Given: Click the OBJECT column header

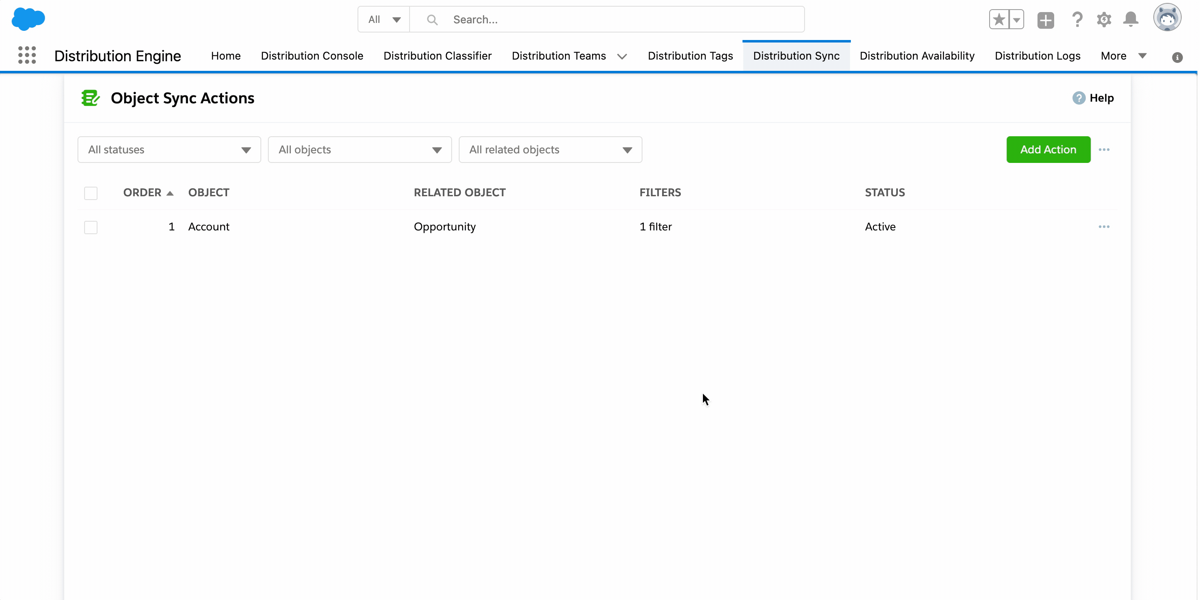Looking at the screenshot, I should tap(209, 192).
